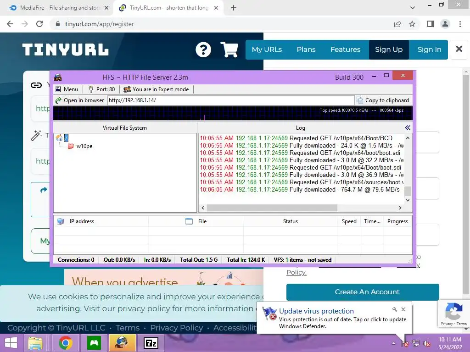
Task: Click the log vertical scrollbar down arrow
Action: (x=408, y=200)
